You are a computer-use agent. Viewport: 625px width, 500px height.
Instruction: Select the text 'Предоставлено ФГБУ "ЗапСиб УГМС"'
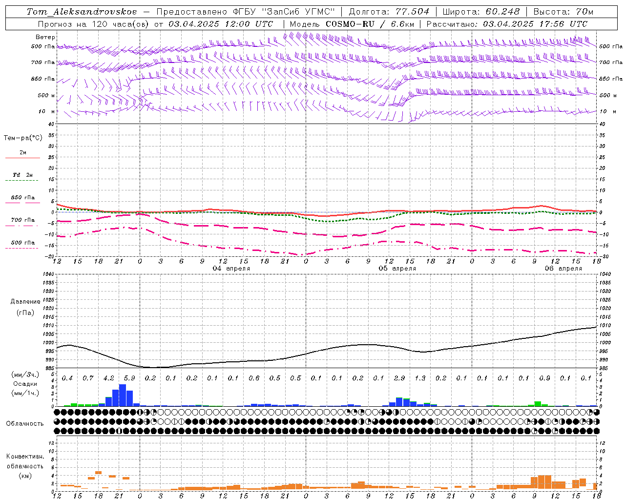point(247,12)
